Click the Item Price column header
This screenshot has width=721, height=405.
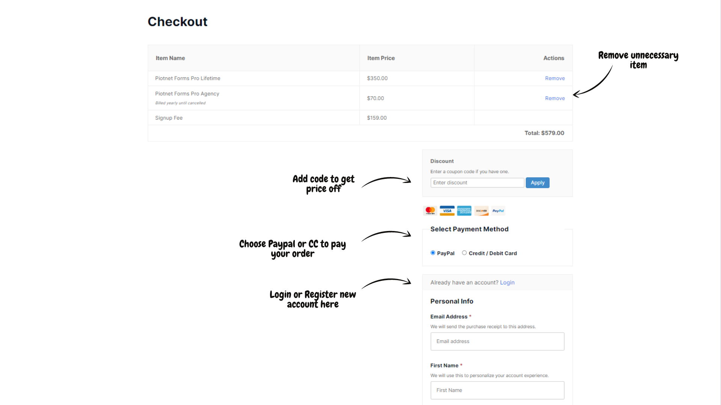pyautogui.click(x=381, y=58)
